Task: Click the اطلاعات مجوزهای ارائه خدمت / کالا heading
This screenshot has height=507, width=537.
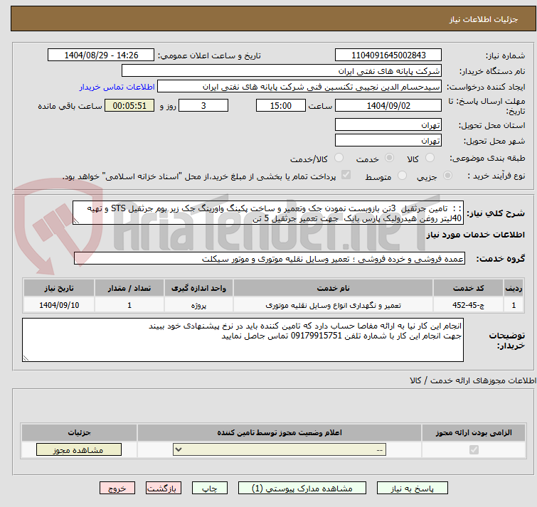Action: pyautogui.click(x=473, y=380)
